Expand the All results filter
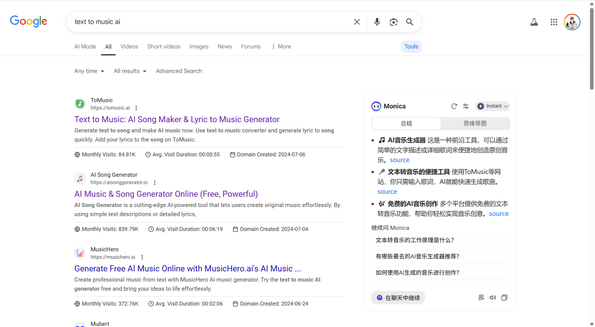The image size is (595, 327). (130, 71)
